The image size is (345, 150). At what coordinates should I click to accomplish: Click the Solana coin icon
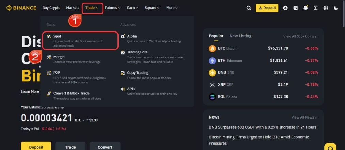pos(212,97)
